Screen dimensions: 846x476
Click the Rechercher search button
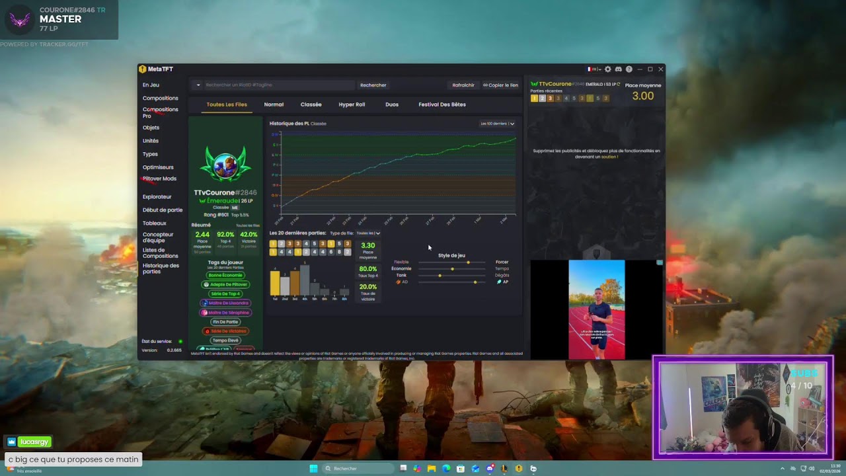pyautogui.click(x=373, y=85)
